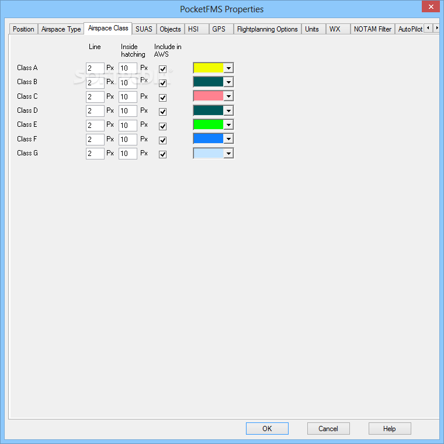Select the Airspace Class tab
This screenshot has height=444, width=444.
[108, 28]
